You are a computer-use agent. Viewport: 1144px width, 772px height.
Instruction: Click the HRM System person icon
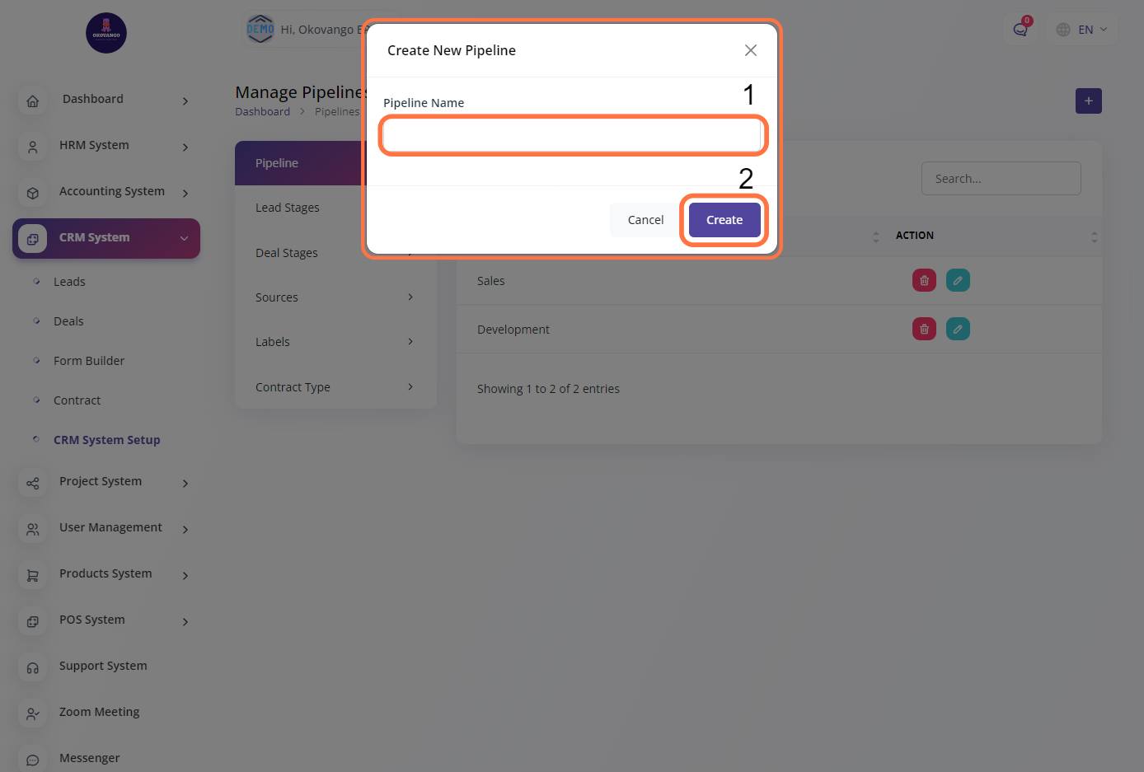(33, 147)
